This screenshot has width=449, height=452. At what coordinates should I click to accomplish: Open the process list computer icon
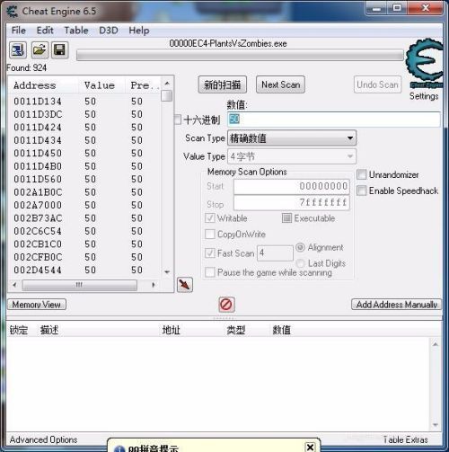tap(18, 50)
